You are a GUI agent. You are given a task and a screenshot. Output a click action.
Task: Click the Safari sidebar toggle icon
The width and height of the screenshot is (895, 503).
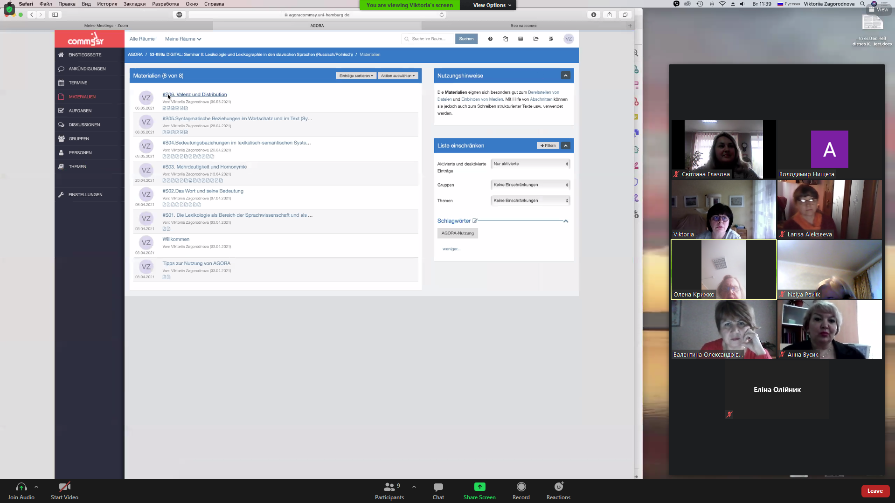[x=55, y=15]
